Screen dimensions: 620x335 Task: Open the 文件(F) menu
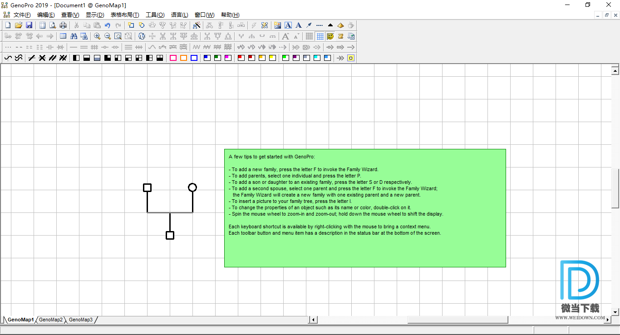click(22, 15)
